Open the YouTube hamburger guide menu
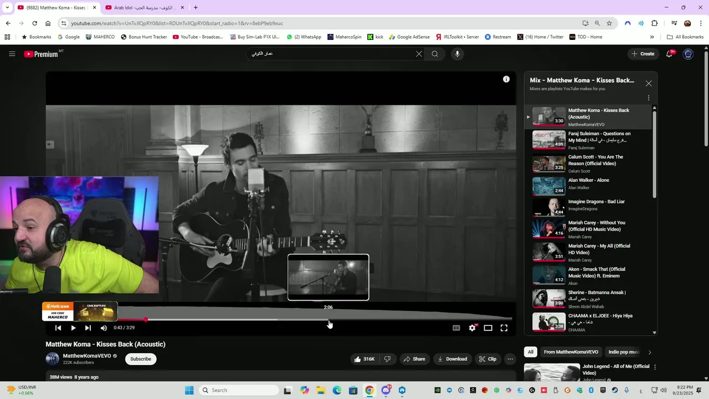Image resolution: width=709 pixels, height=399 pixels. point(12,54)
